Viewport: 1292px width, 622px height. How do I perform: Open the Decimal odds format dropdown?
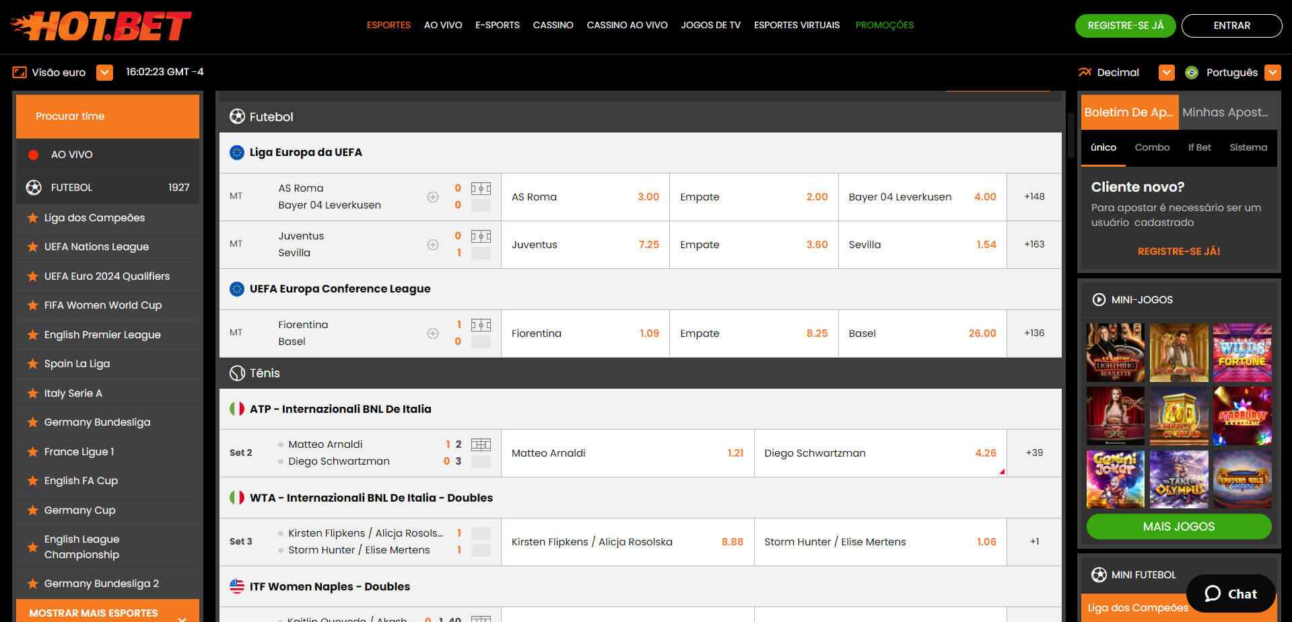pos(1165,72)
